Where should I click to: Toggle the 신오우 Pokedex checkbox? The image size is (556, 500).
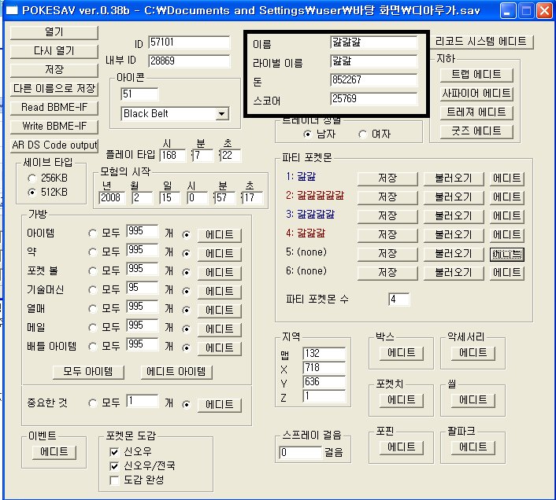113,451
